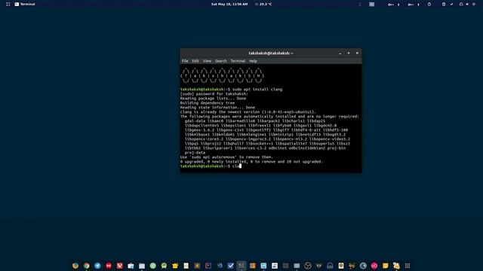Click the 'Building dependency tree' line

tap(208, 103)
